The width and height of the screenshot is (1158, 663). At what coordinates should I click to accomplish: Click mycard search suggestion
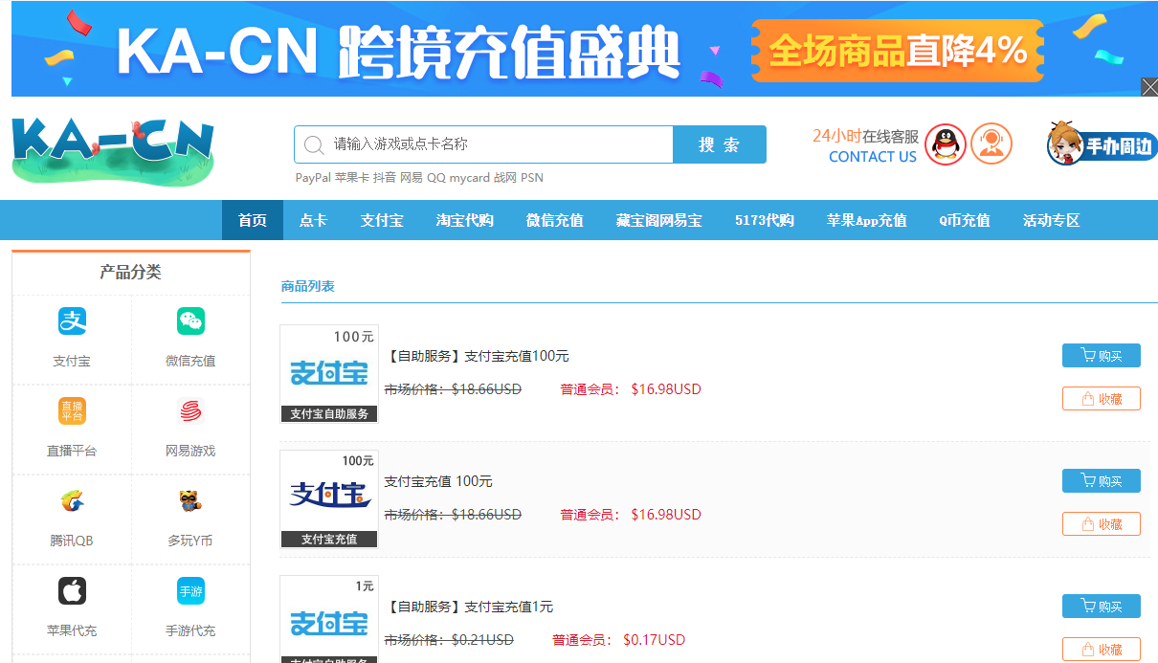[x=470, y=178]
